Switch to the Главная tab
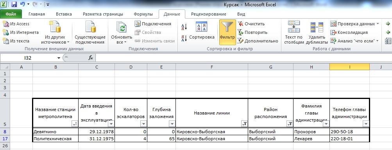The image size is (392, 150). pos(37,14)
